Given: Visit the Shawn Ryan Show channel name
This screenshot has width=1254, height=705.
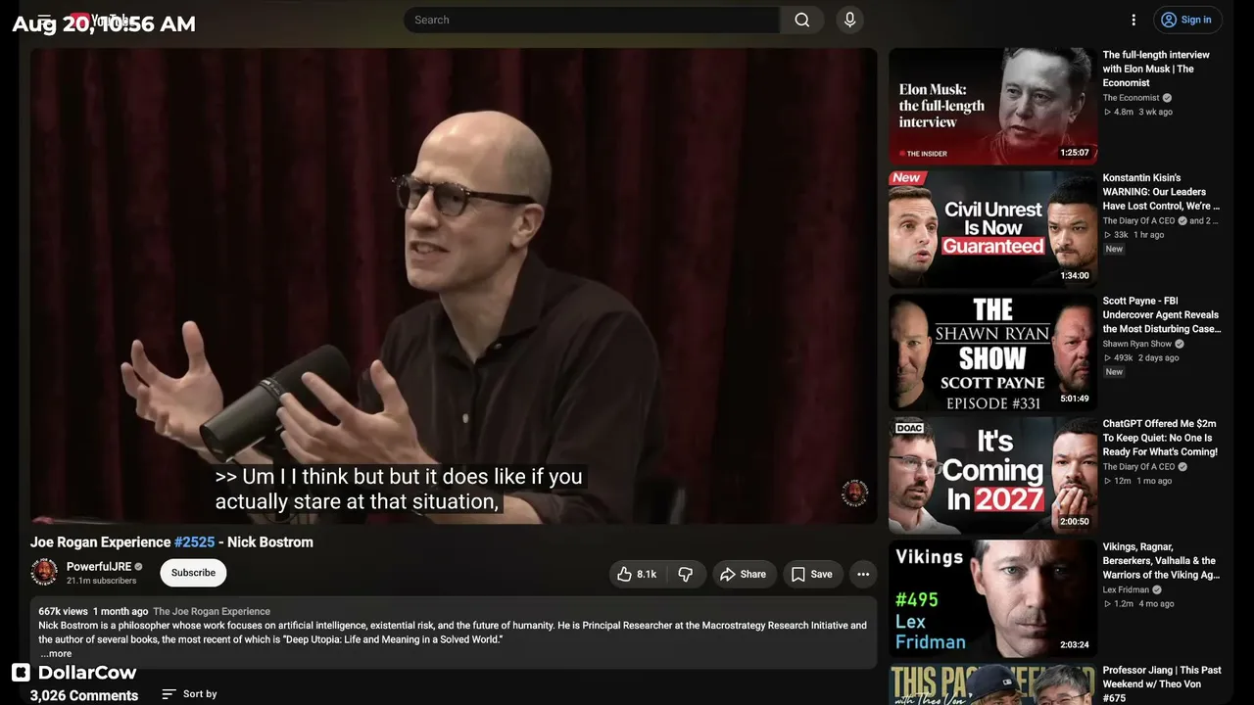Looking at the screenshot, I should [1136, 344].
